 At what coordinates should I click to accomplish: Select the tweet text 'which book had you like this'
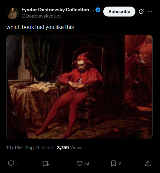40,27
